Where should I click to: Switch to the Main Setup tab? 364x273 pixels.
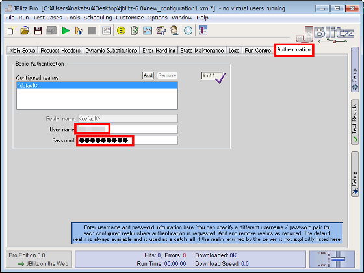tap(22, 51)
